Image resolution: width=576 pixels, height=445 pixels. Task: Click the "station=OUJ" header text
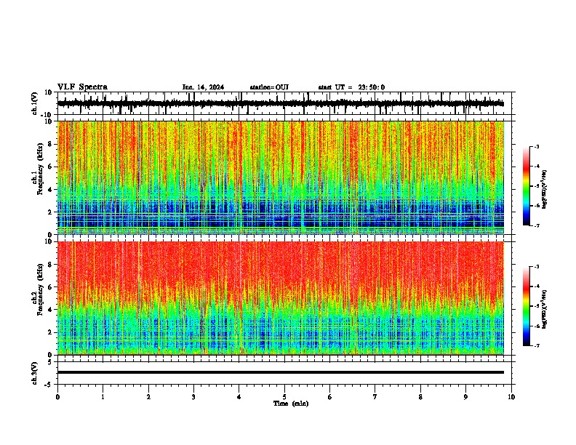tap(269, 87)
